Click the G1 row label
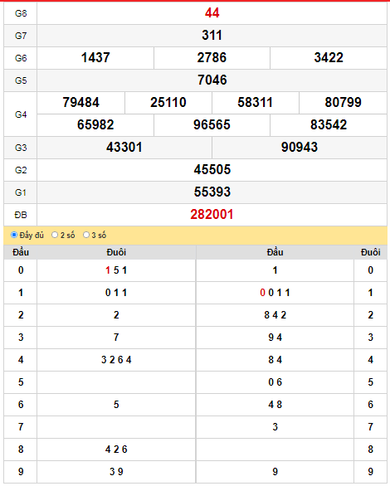The width and height of the screenshot is (390, 486). click(21, 192)
